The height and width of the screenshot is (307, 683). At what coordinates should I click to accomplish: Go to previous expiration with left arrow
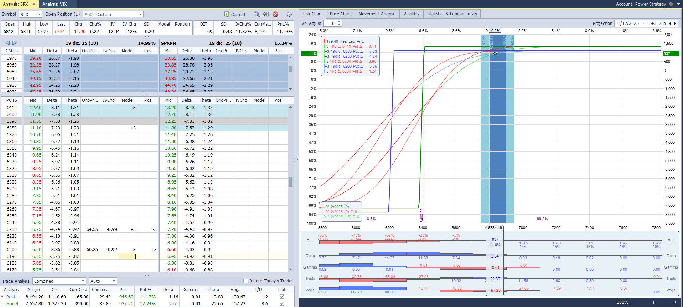[x=7, y=43]
